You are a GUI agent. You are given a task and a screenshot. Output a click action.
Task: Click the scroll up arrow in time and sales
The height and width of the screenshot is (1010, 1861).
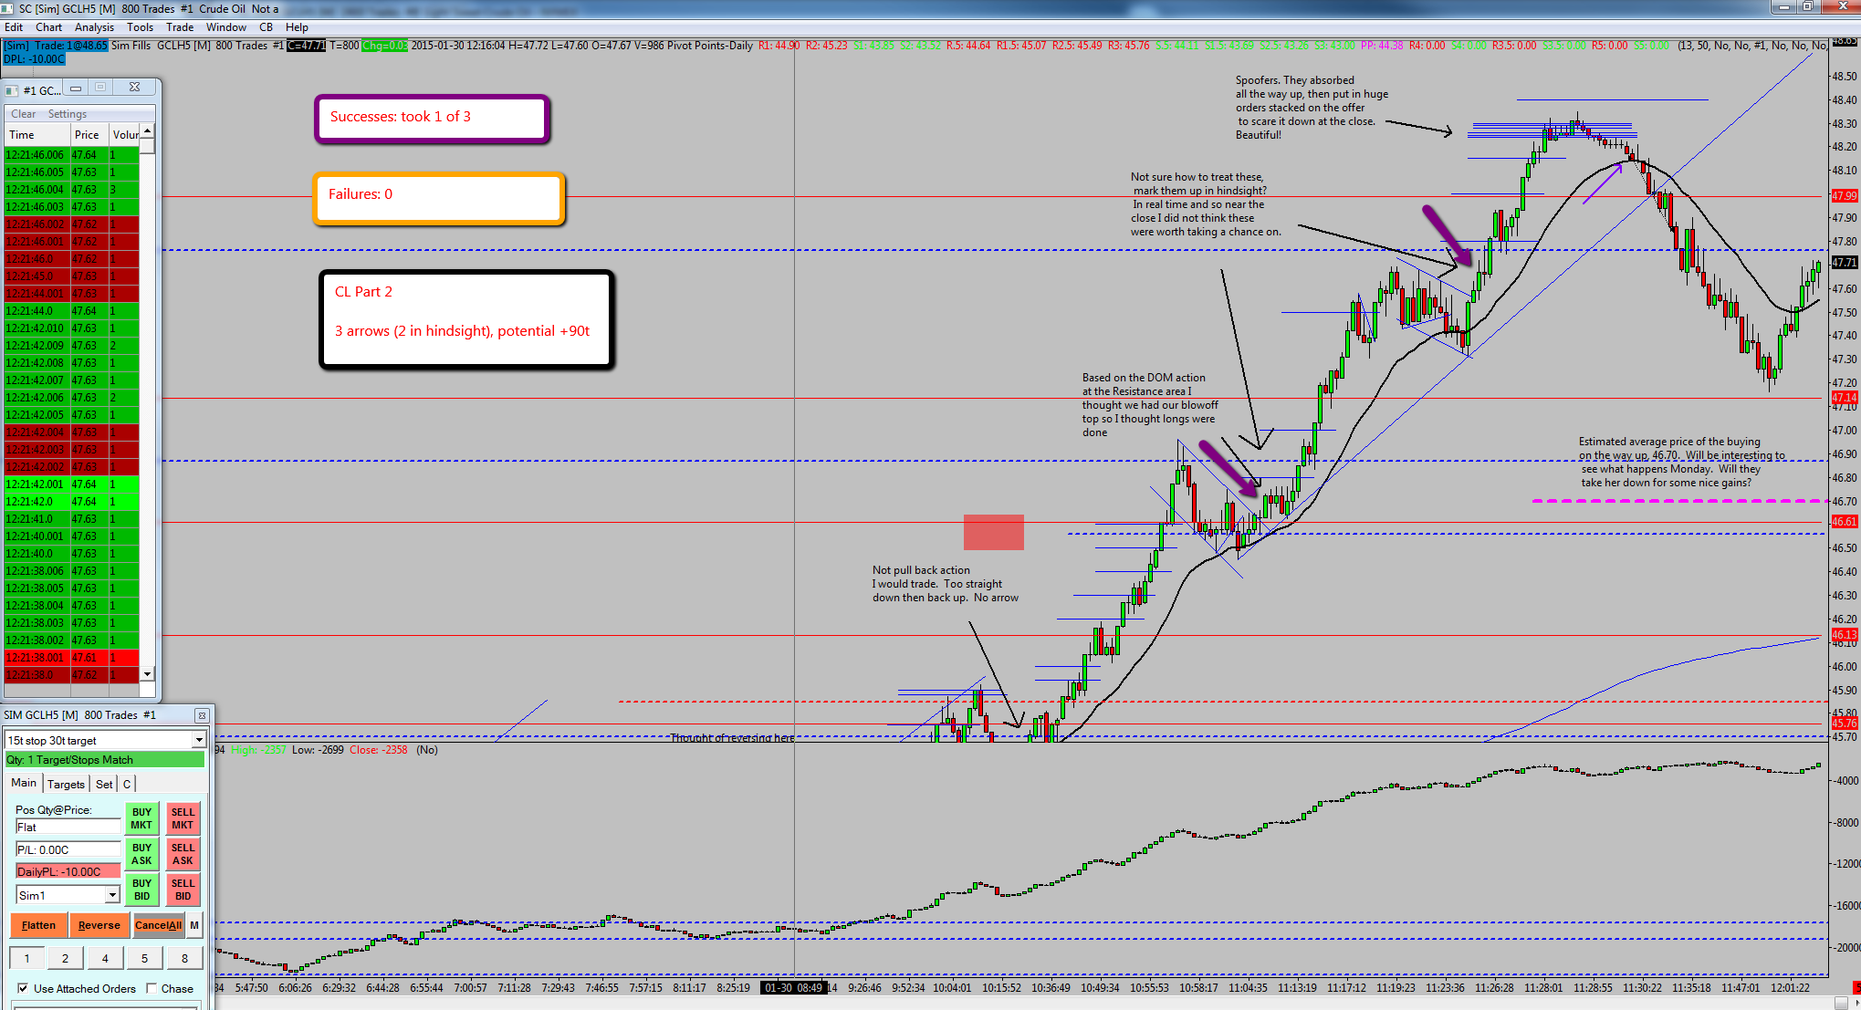(x=147, y=132)
